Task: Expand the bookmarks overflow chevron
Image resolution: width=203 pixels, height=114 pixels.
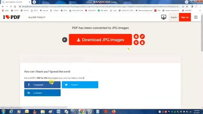Action: click(x=200, y=10)
